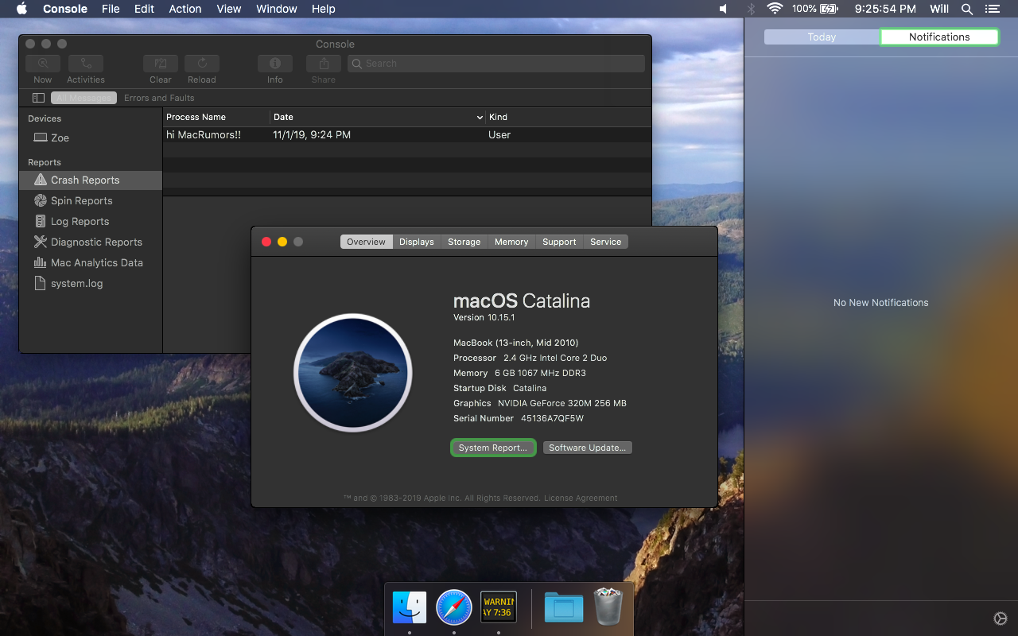Switch Notification Center to Today
The image size is (1018, 636).
pos(822,37)
